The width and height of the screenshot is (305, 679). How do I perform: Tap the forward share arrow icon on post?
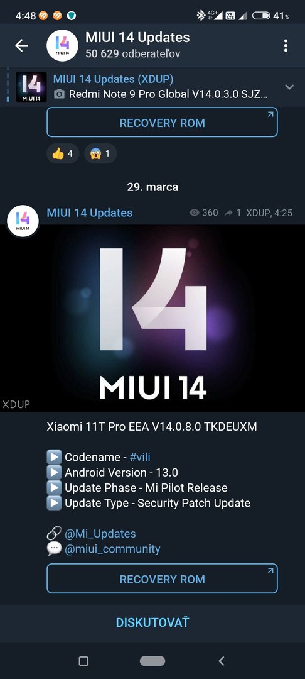point(228,213)
